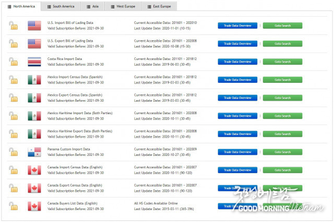Select the West Europe tab

point(123,6)
